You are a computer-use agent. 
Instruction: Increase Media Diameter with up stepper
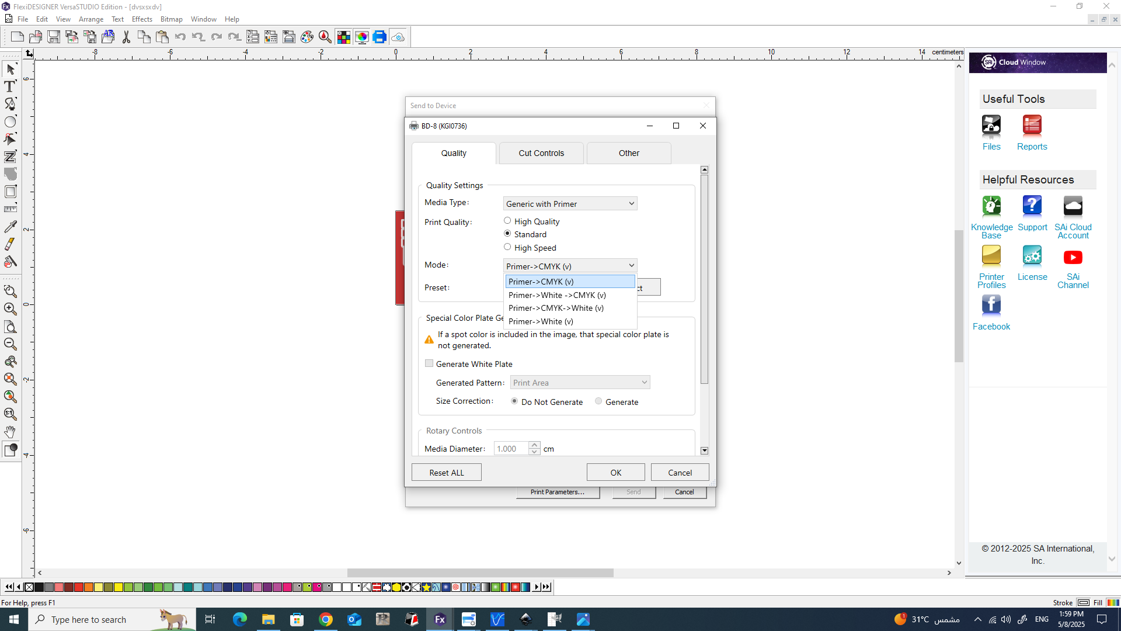tap(534, 445)
